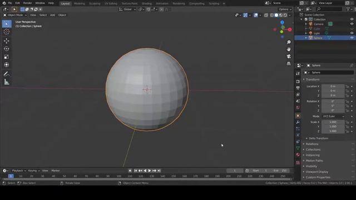The height and width of the screenshot is (200, 356).
Task: Open the Texture properties tab
Action: (x=298, y=163)
